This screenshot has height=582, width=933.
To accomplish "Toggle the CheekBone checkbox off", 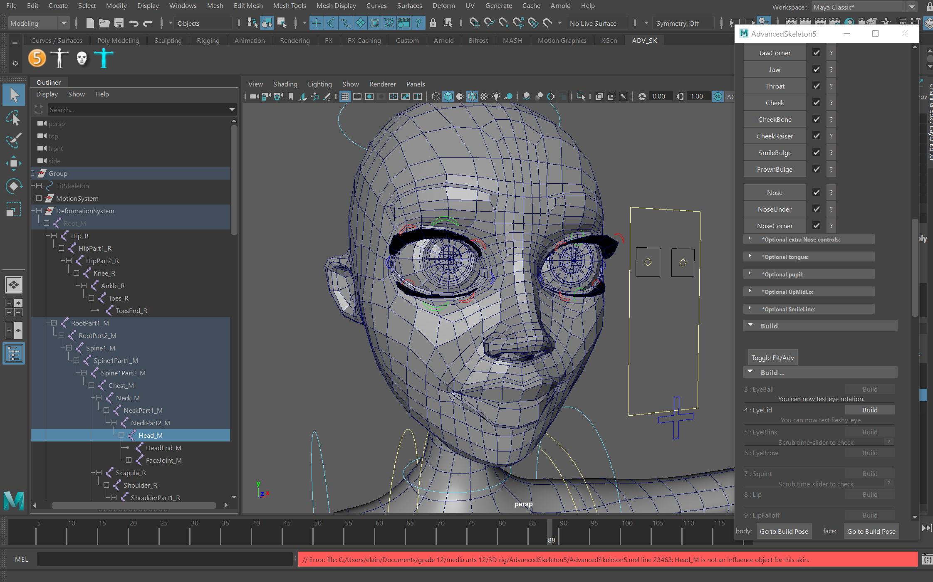I will click(x=816, y=119).
